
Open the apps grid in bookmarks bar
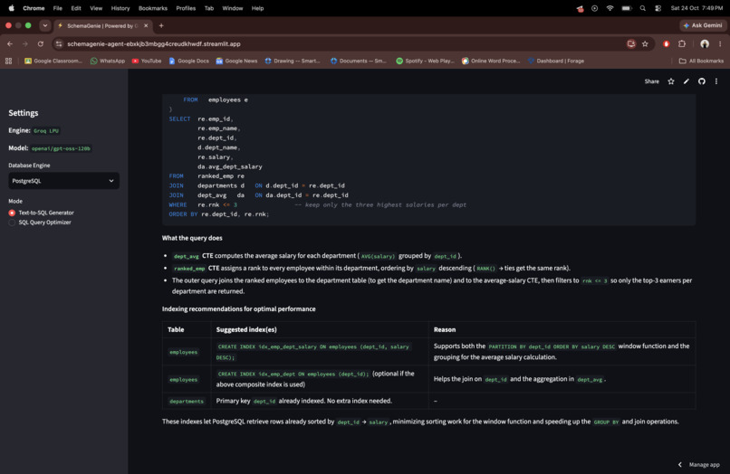8,61
